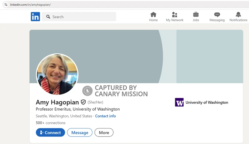The height and width of the screenshot is (144, 249).
Task: Open Amy Hagopian's profile photo
Action: [57, 74]
